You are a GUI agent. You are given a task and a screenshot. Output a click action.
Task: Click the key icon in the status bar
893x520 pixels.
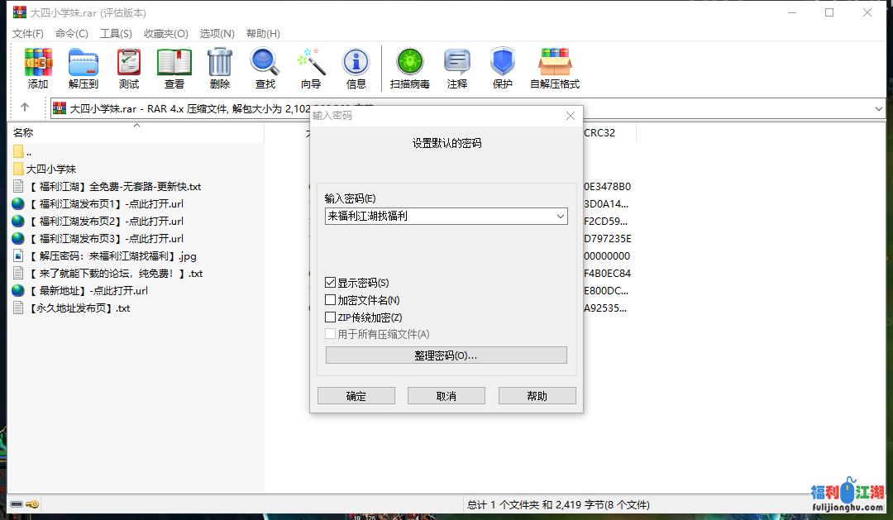[x=32, y=503]
